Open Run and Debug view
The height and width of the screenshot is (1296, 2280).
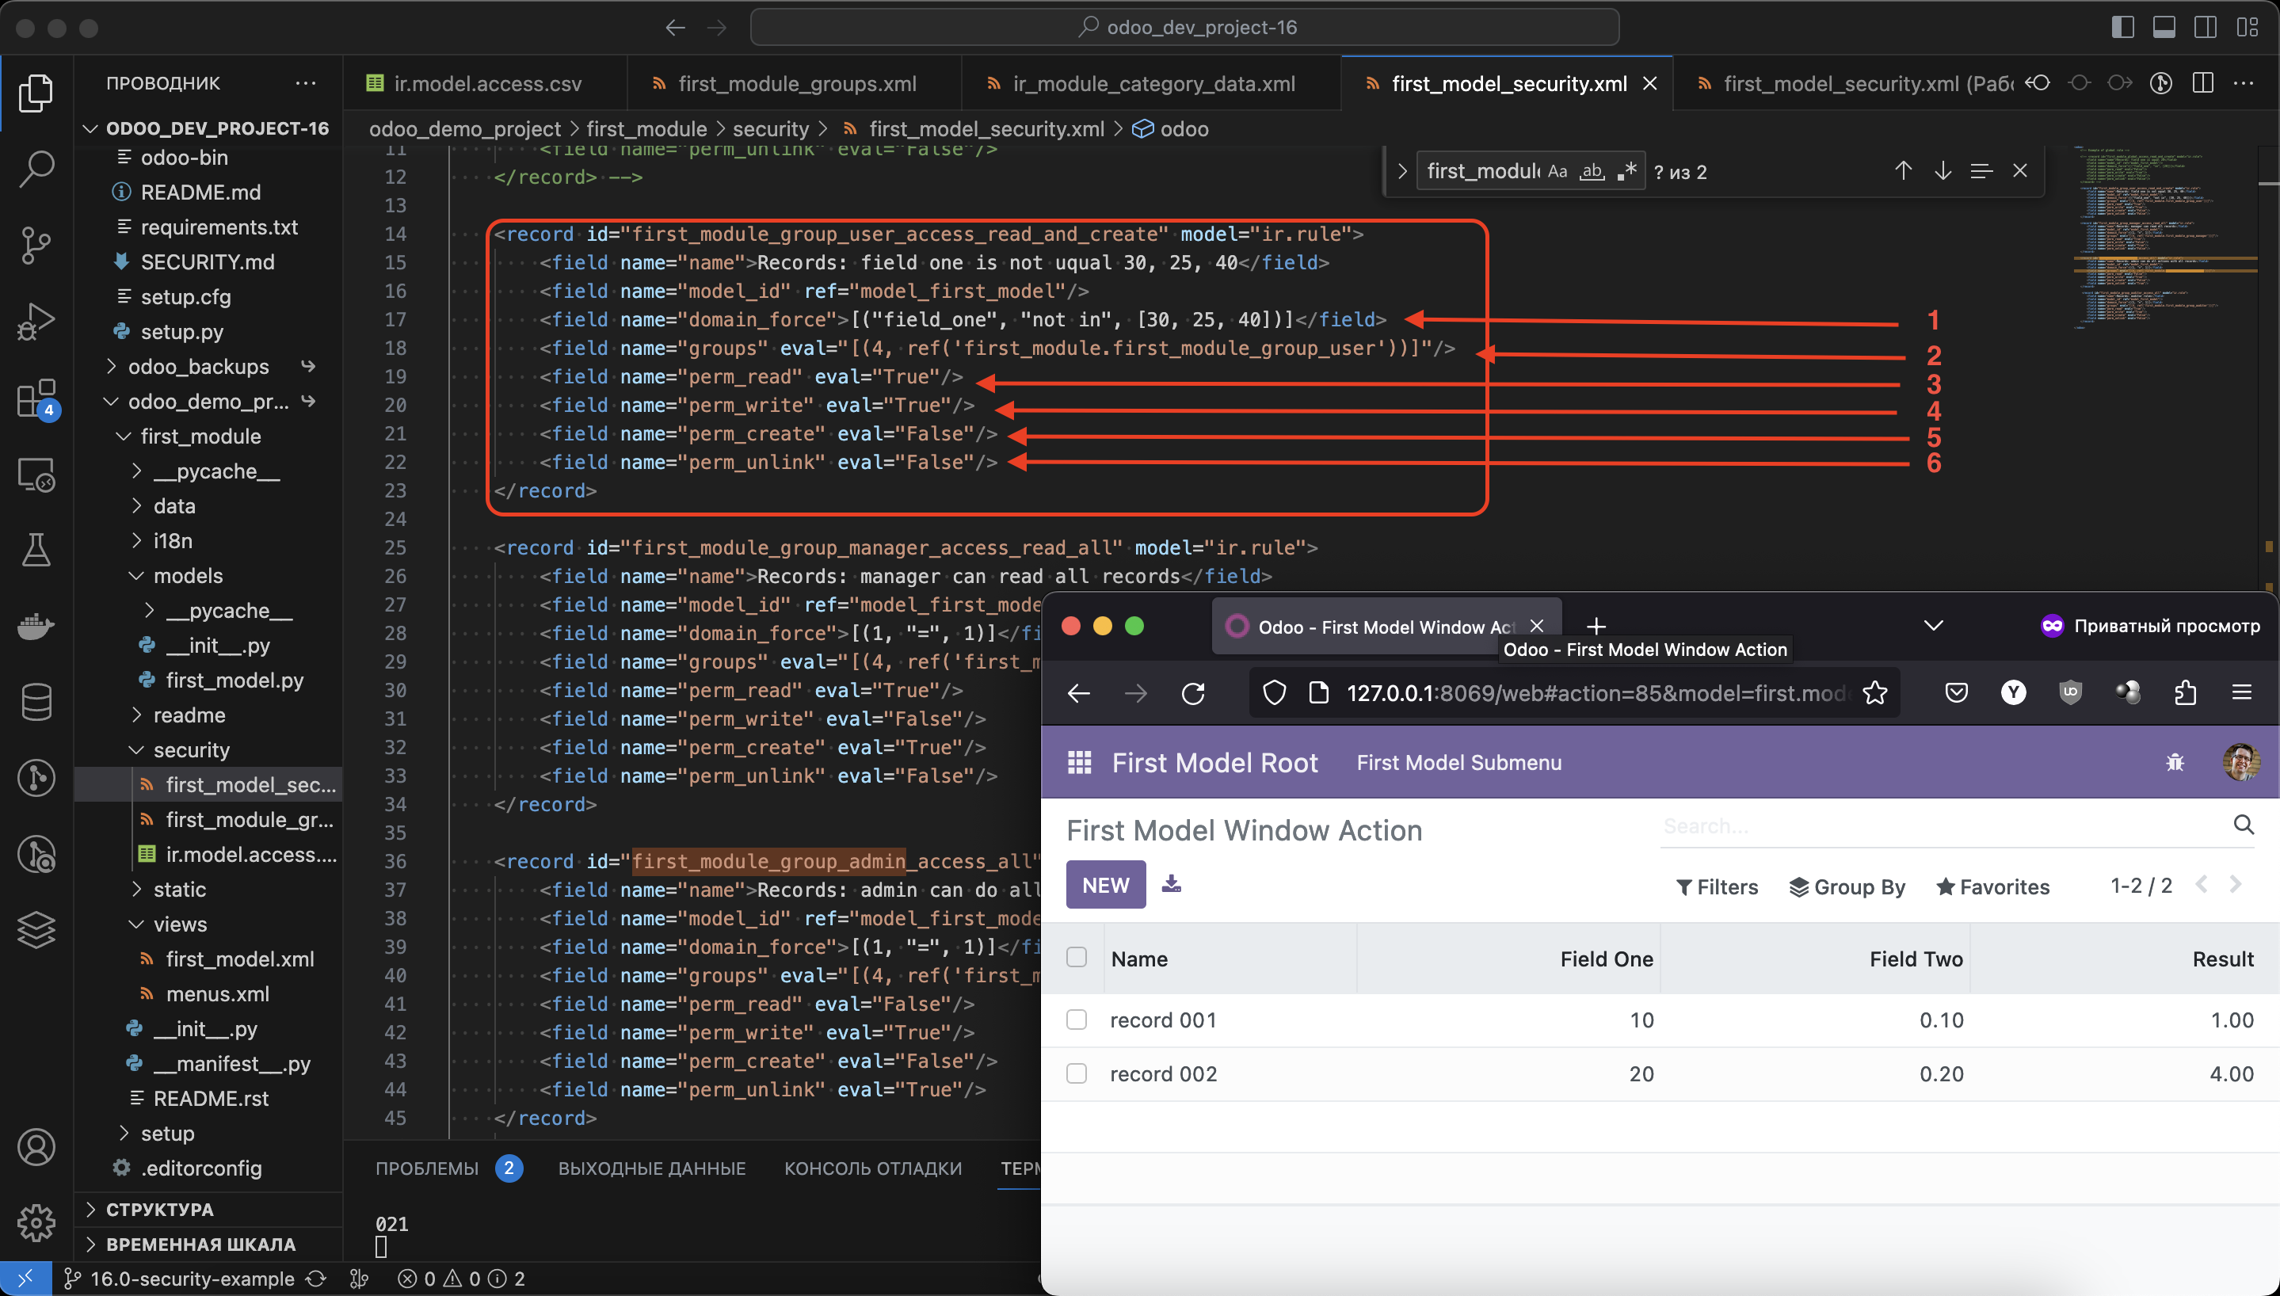pyautogui.click(x=36, y=322)
